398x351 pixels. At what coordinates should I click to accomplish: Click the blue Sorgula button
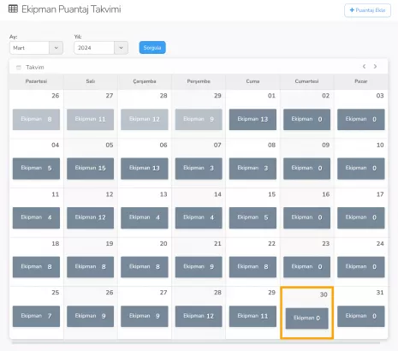(x=152, y=48)
